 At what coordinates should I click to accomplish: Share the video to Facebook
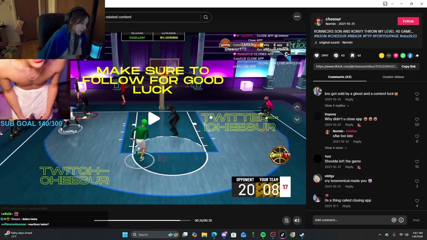click(410, 56)
